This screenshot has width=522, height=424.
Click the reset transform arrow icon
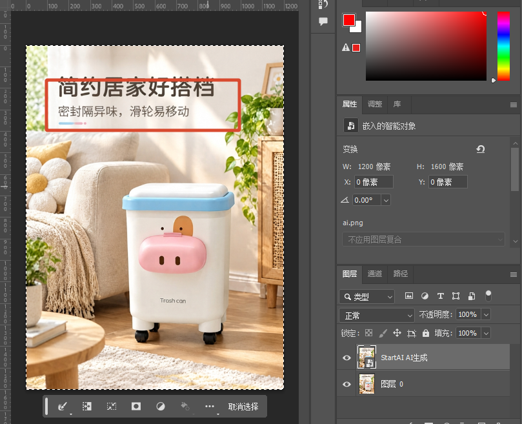(481, 149)
